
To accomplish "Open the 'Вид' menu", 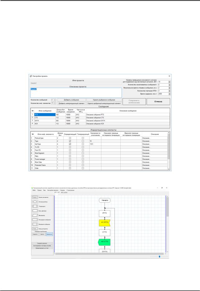I will [44, 190].
